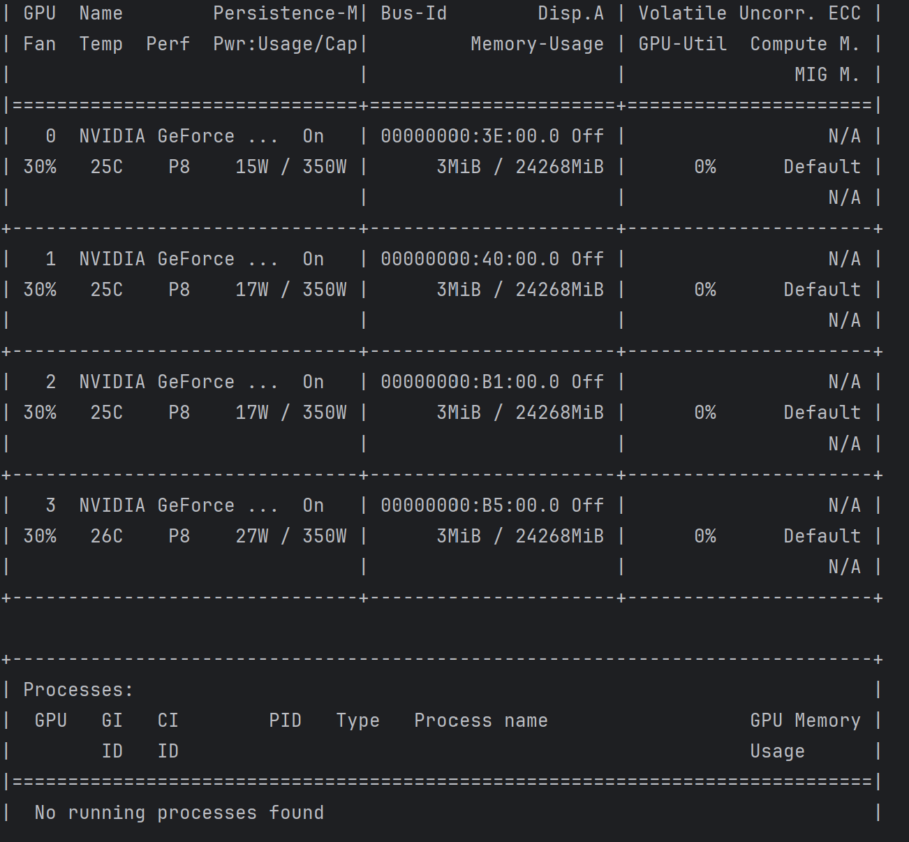Click the Disp.A column header
Image resolution: width=909 pixels, height=842 pixels.
[570, 13]
